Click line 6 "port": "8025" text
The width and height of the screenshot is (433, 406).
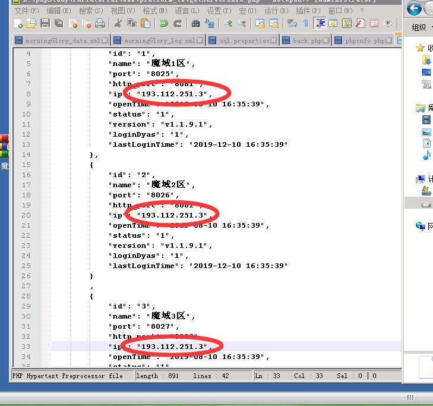143,74
